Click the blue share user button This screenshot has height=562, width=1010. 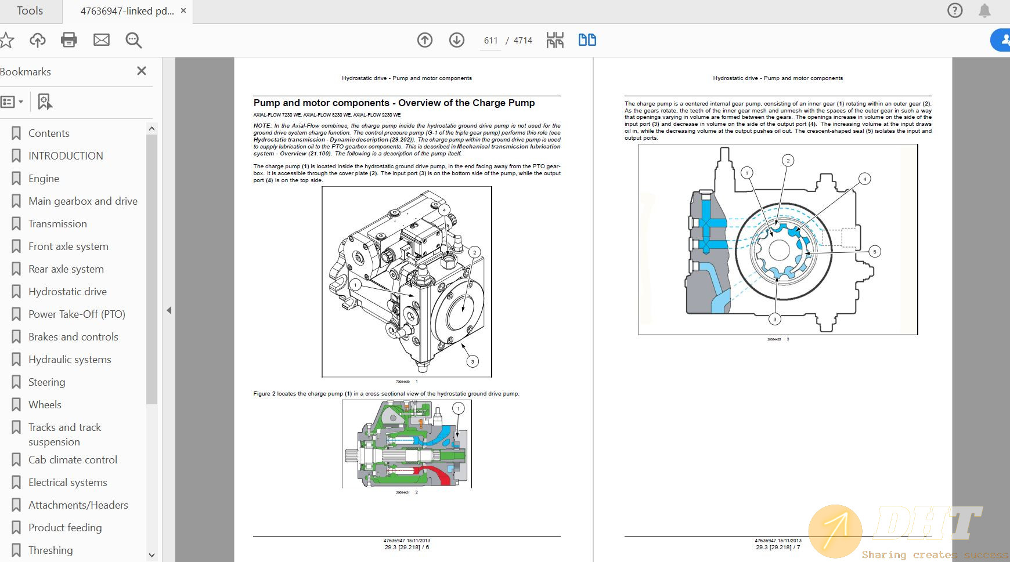(1001, 41)
